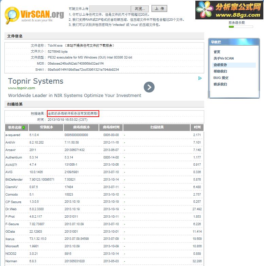
Task: Open 帮助我们 navigation link
Action: point(220,71)
